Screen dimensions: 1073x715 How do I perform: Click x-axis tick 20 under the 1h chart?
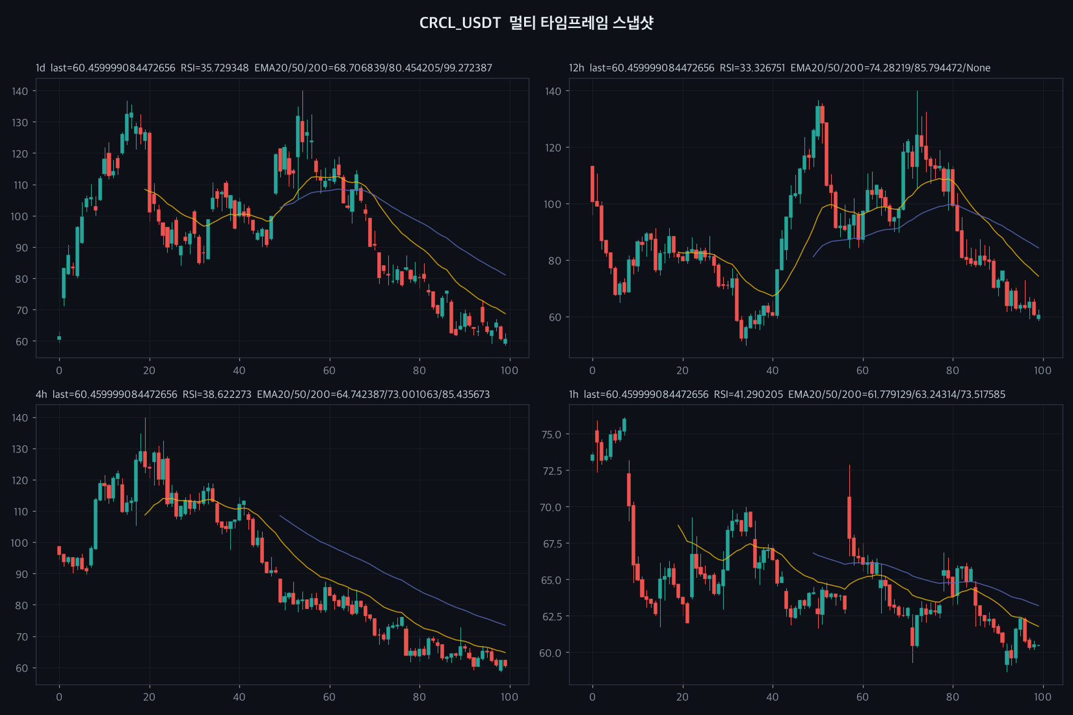tap(682, 696)
